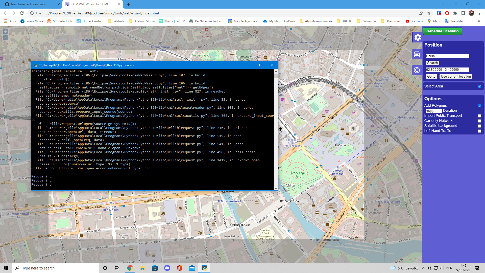Select the car/vehicles tab in the sidebar
The height and width of the screenshot is (273, 485).
tap(418, 54)
